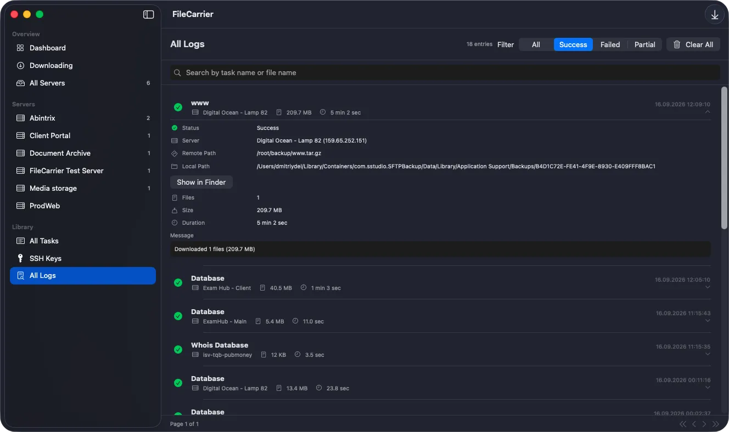729x432 pixels.
Task: Expand the Database entry dated 16.09.2026 00:11:16
Action: click(x=707, y=388)
